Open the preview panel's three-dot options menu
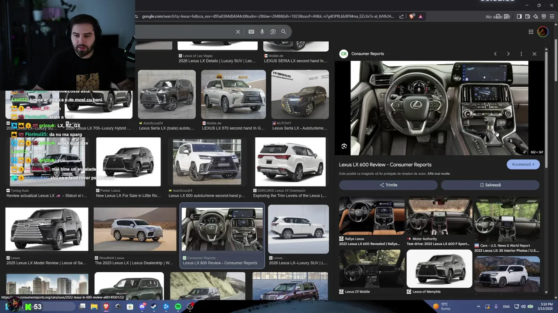The image size is (558, 313). tap(521, 54)
